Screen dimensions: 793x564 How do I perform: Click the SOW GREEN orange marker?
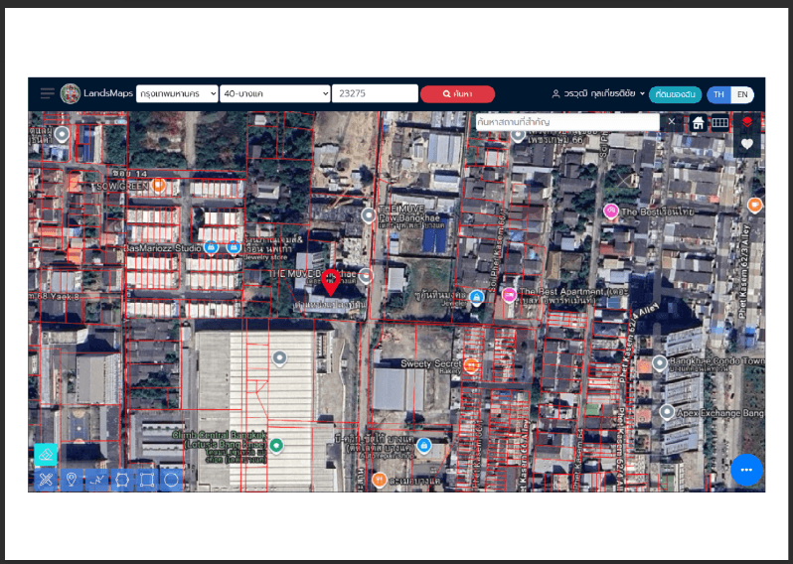pos(159,185)
